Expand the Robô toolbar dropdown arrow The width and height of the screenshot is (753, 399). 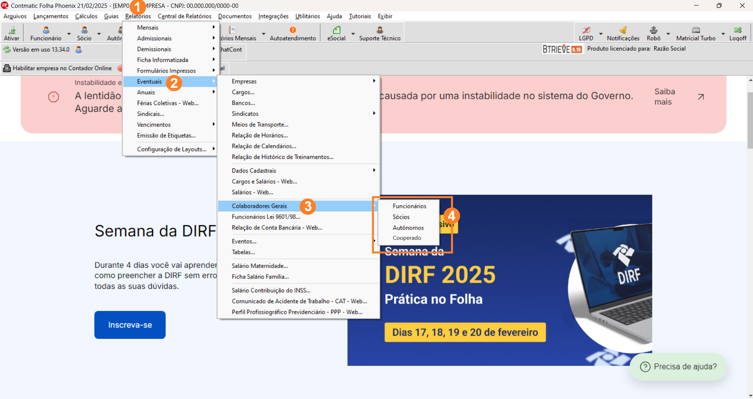(668, 34)
